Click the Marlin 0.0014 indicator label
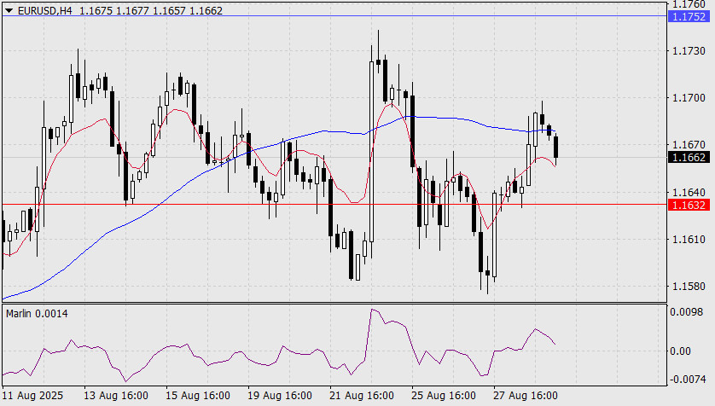Image resolution: width=715 pixels, height=406 pixels. click(37, 314)
